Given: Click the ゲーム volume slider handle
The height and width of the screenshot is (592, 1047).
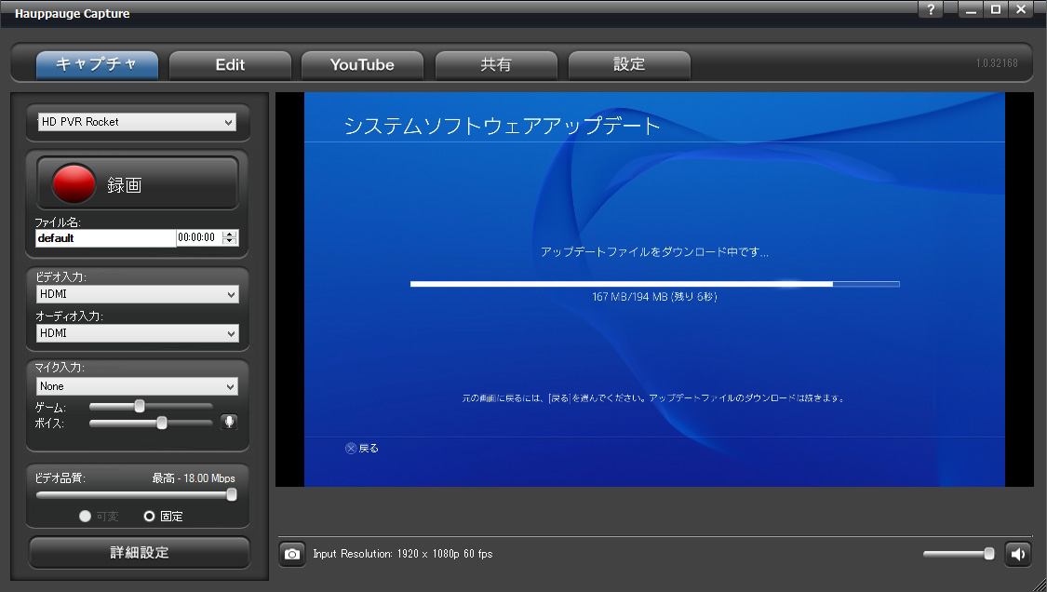Looking at the screenshot, I should pos(140,406).
